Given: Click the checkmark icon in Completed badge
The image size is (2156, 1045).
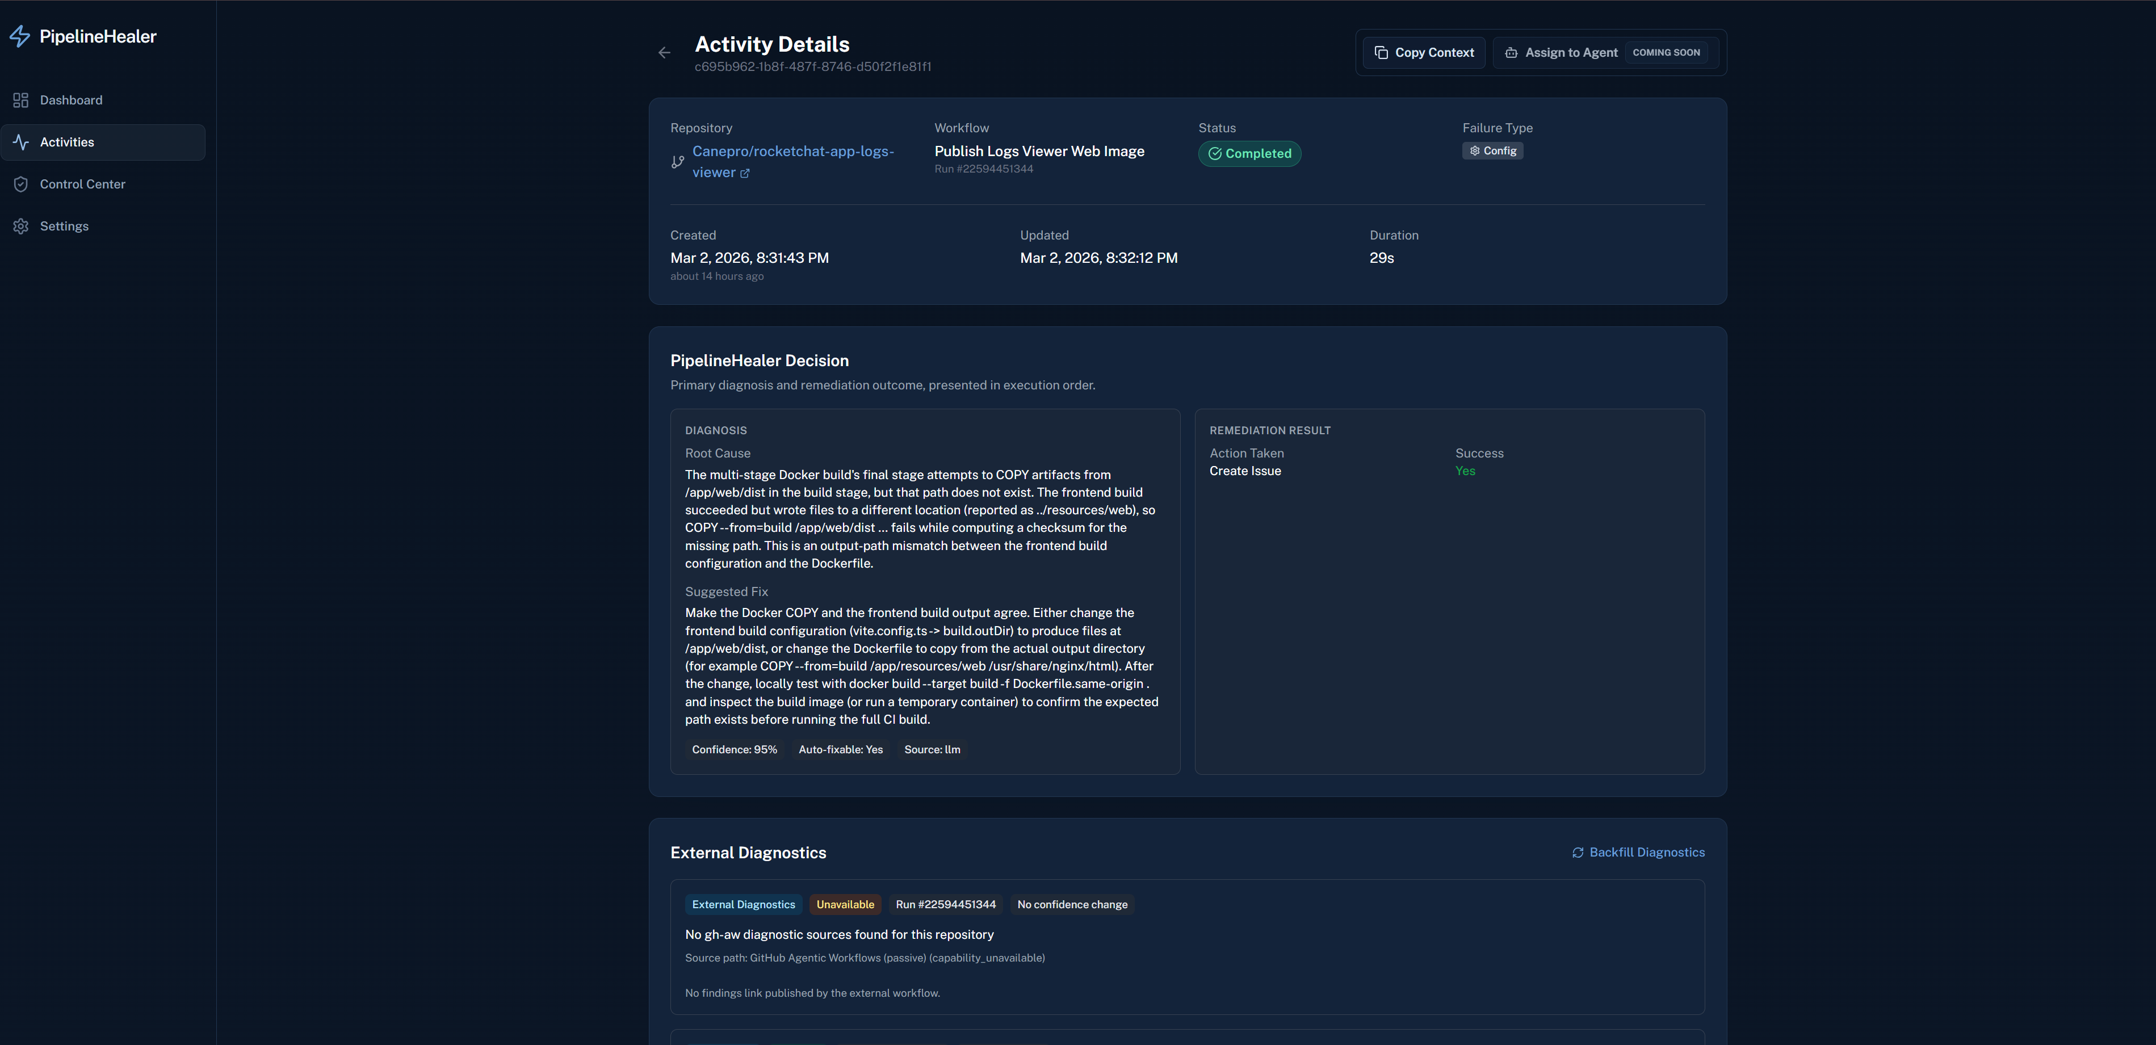Looking at the screenshot, I should click(x=1215, y=154).
